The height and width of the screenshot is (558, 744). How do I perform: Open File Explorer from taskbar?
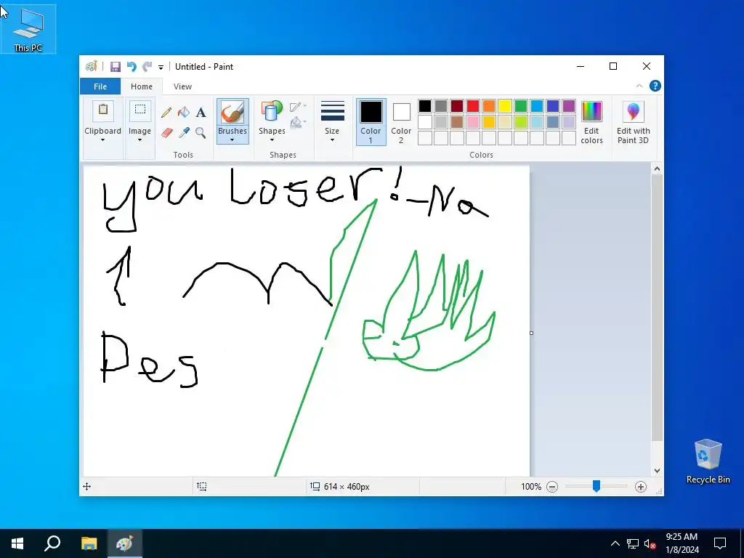tap(89, 543)
